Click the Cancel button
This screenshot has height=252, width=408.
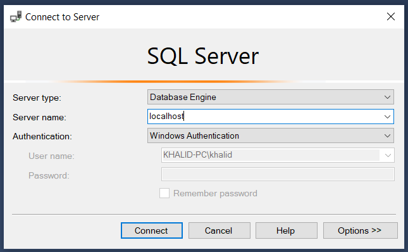point(219,230)
